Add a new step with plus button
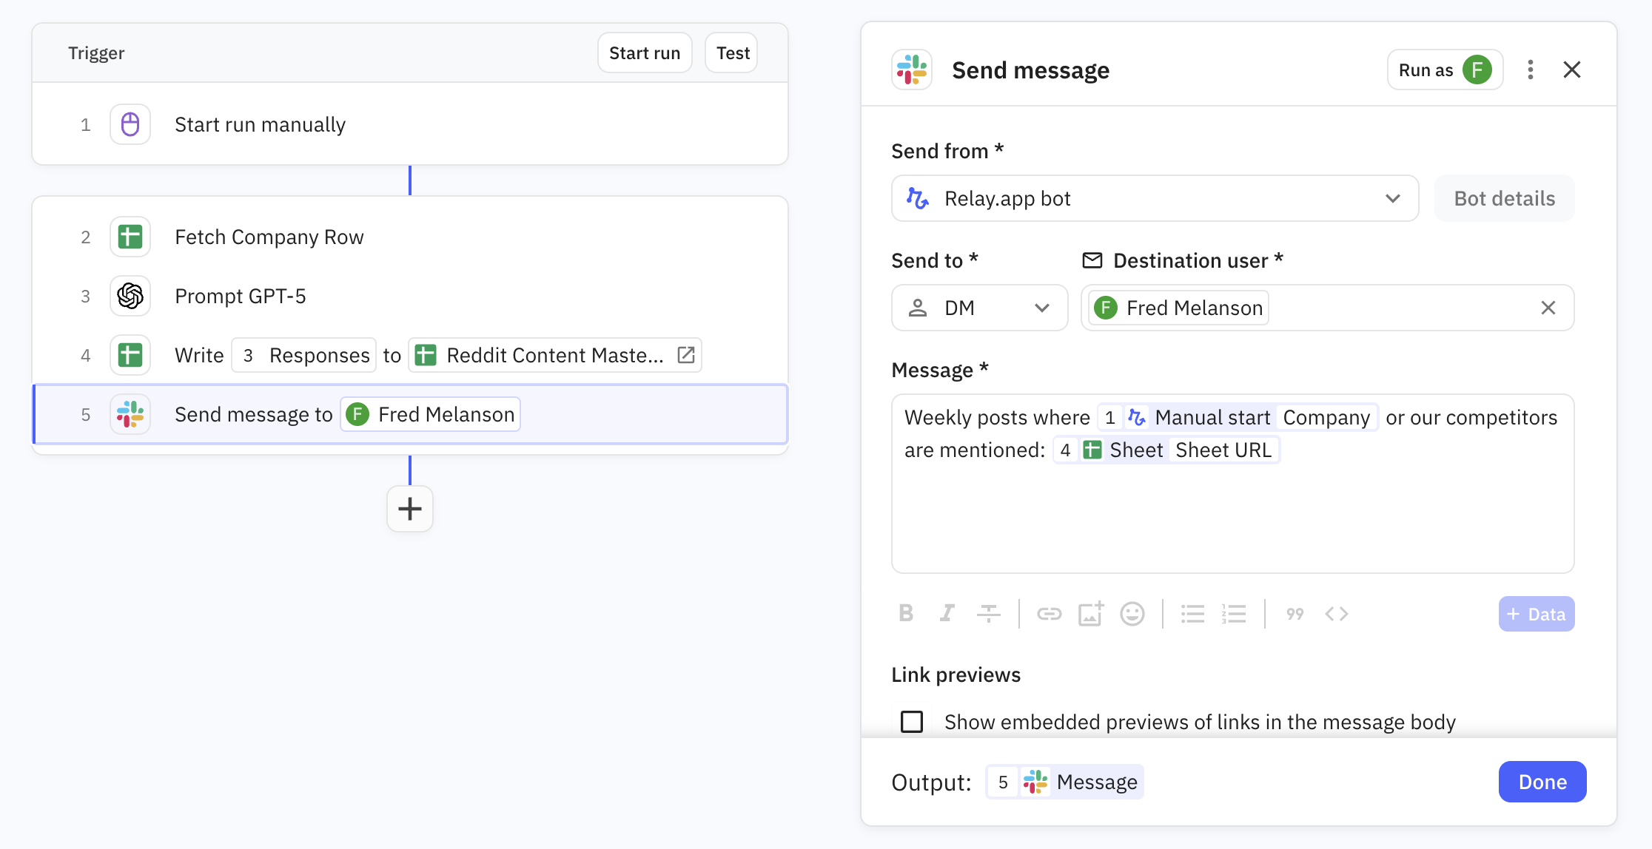This screenshot has height=849, width=1652. 410,509
